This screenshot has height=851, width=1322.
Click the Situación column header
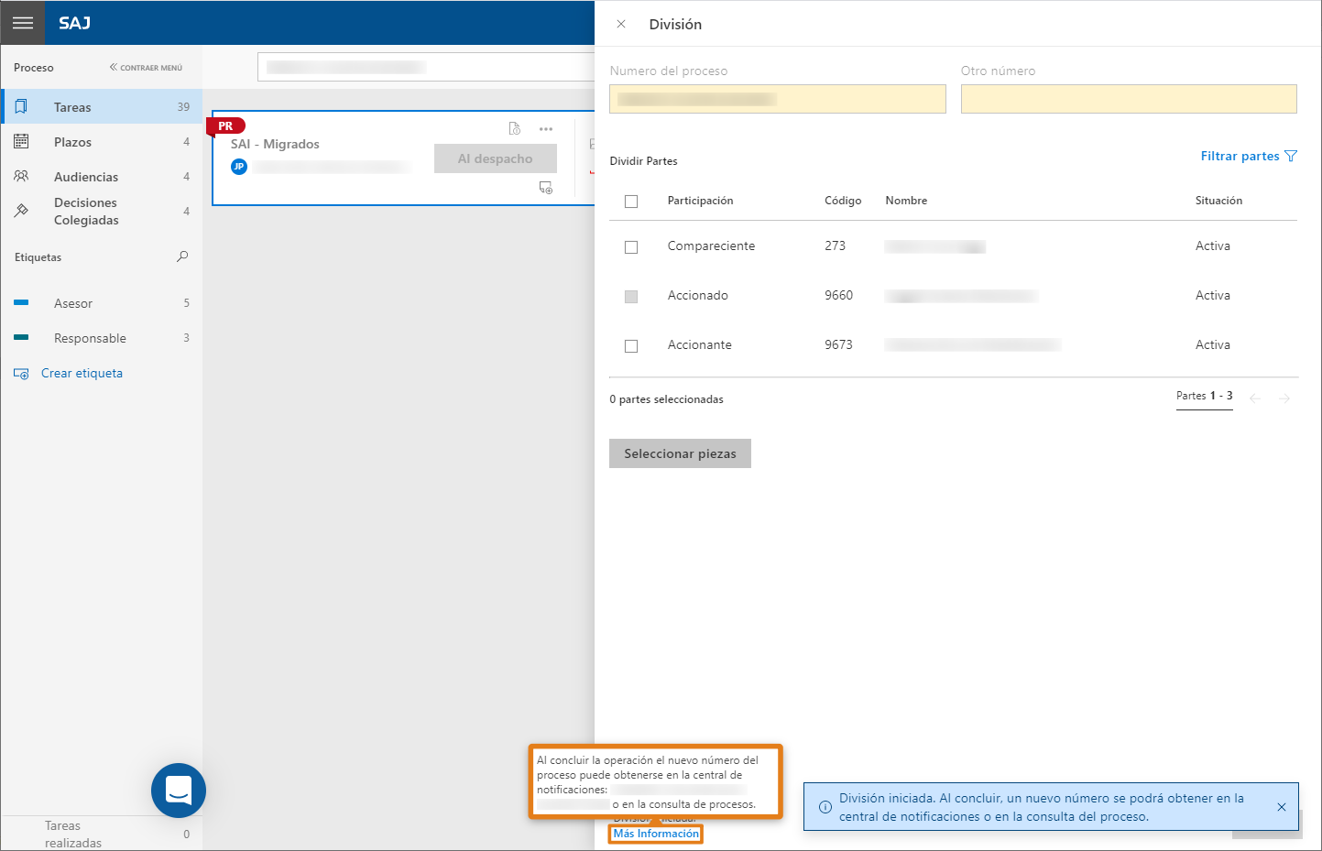(1218, 201)
